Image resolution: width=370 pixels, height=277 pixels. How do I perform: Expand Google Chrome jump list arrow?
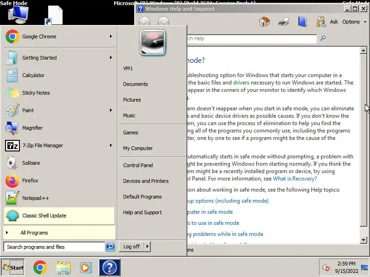click(111, 36)
